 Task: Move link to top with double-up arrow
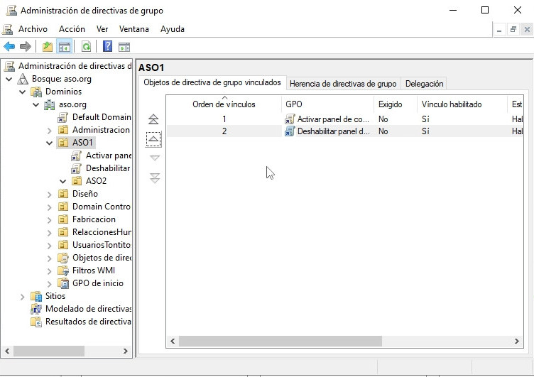[154, 119]
